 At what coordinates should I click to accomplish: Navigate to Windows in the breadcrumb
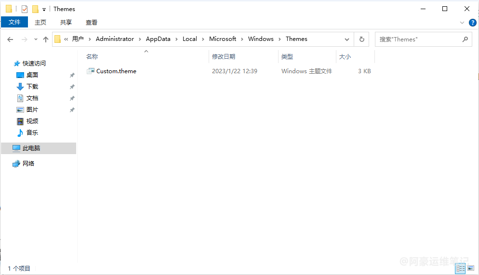pyautogui.click(x=261, y=39)
